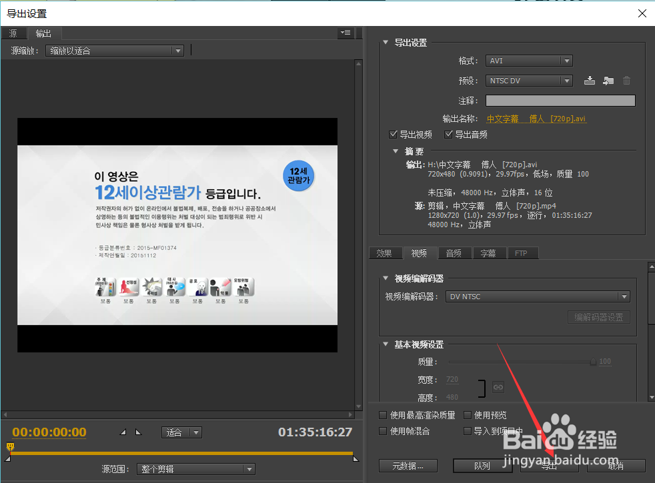Click the set in-point triangle icon
The image size is (655, 483).
[123, 432]
